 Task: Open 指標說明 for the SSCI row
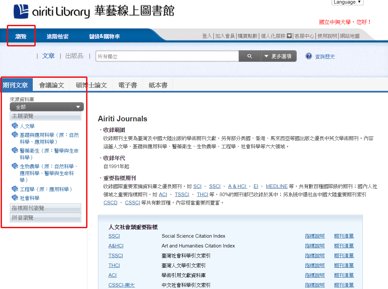[x=315, y=236]
